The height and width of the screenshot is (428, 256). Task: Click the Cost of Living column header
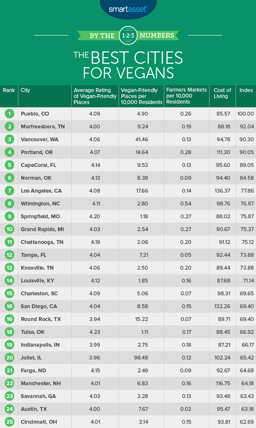point(222,93)
